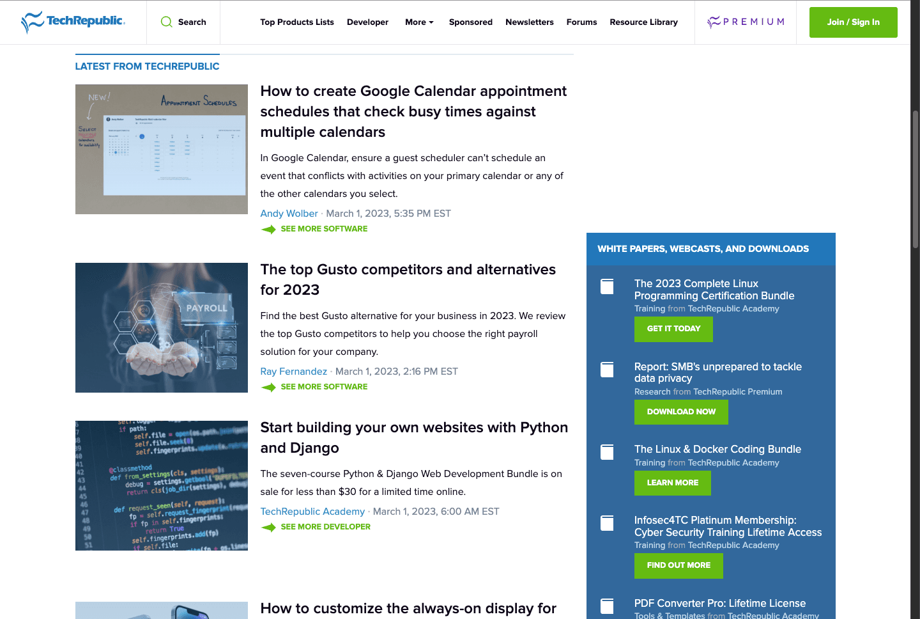Click the LATEST FROM TECHREPUBLIC heading
920x619 pixels.
pos(147,67)
